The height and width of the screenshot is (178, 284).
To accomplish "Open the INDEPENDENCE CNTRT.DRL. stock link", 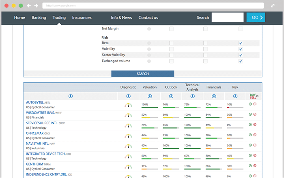I will 47,174.
